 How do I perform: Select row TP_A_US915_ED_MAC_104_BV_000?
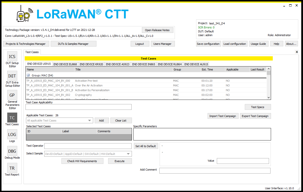coord(146,81)
